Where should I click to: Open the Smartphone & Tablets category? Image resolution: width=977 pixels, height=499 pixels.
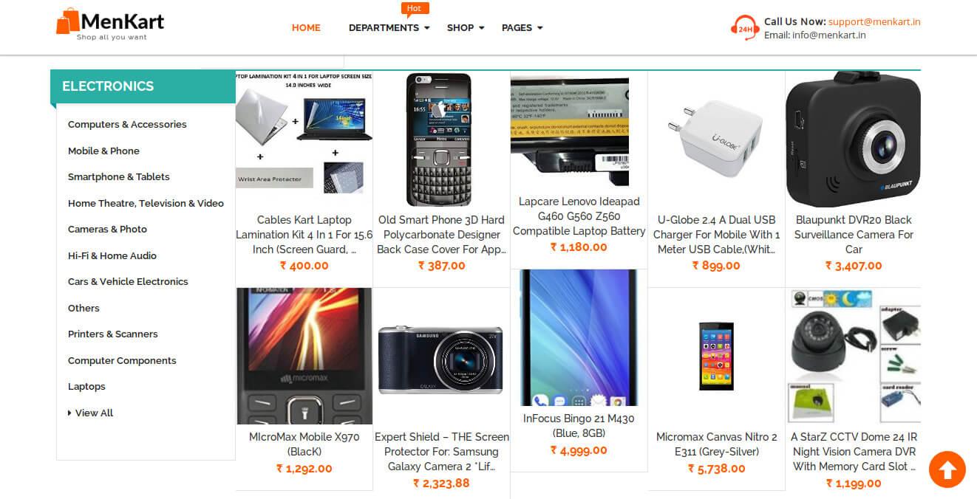click(x=119, y=176)
